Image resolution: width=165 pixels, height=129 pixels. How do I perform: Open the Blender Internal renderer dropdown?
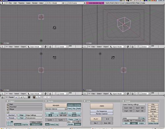pyautogui.click(x=56, y=109)
